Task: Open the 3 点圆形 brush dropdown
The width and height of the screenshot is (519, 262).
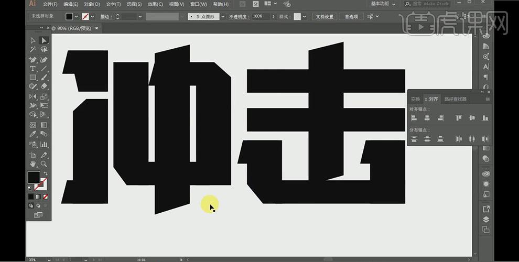Action: pos(223,17)
